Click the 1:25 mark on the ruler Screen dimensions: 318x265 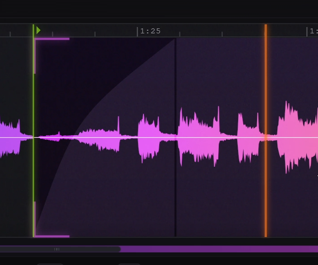pos(150,31)
